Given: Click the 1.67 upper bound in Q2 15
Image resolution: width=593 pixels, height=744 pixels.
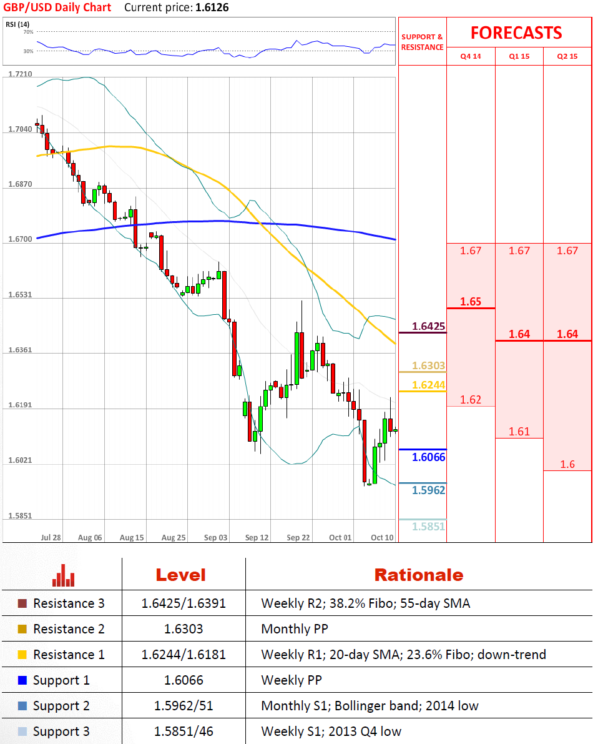Looking at the screenshot, I should pos(567,250).
